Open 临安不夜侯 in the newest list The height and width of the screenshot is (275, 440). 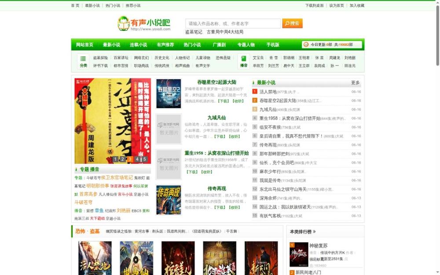click(270, 127)
